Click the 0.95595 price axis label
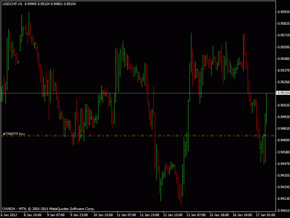The image size is (290, 218). click(284, 47)
